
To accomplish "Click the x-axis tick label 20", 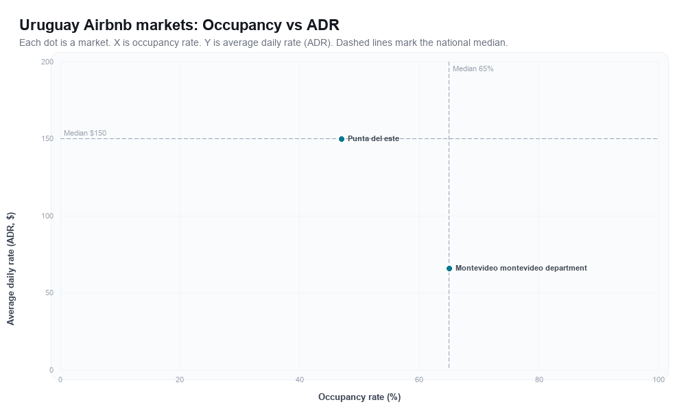I will click(180, 380).
